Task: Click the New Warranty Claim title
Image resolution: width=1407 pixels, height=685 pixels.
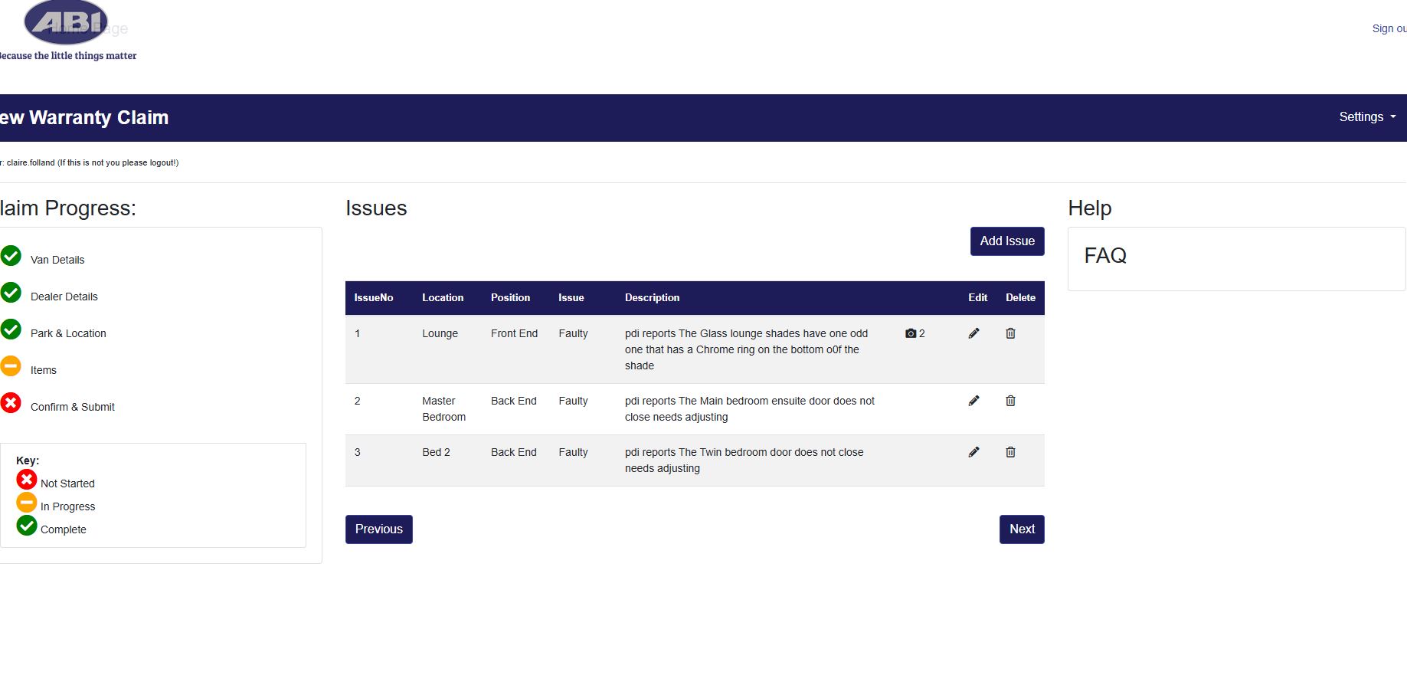Action: 84,117
